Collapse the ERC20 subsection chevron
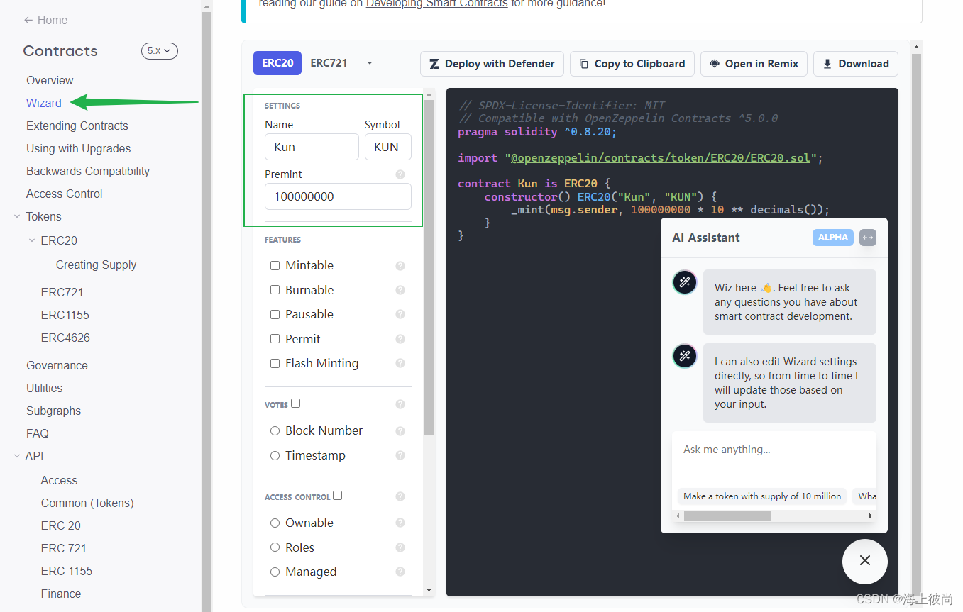Viewport: 963px width, 612px height. pyautogui.click(x=31, y=240)
